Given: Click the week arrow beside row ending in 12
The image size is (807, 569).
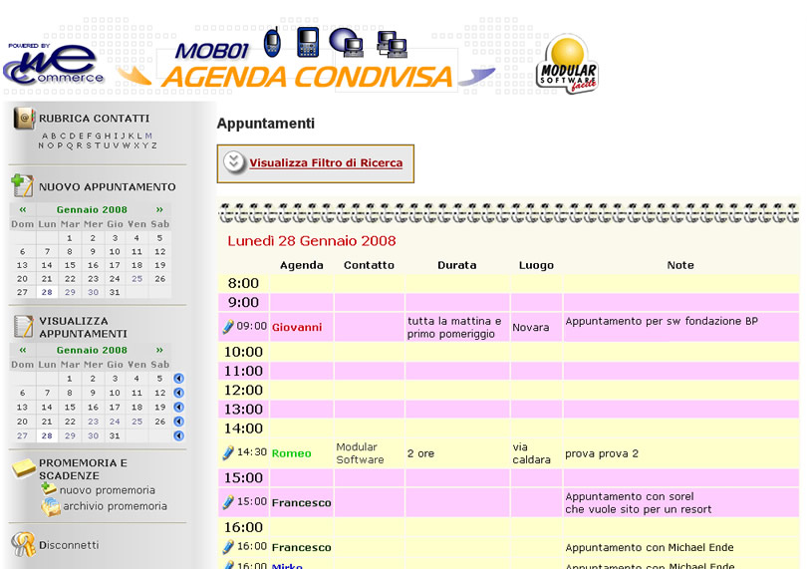Looking at the screenshot, I should point(178,393).
